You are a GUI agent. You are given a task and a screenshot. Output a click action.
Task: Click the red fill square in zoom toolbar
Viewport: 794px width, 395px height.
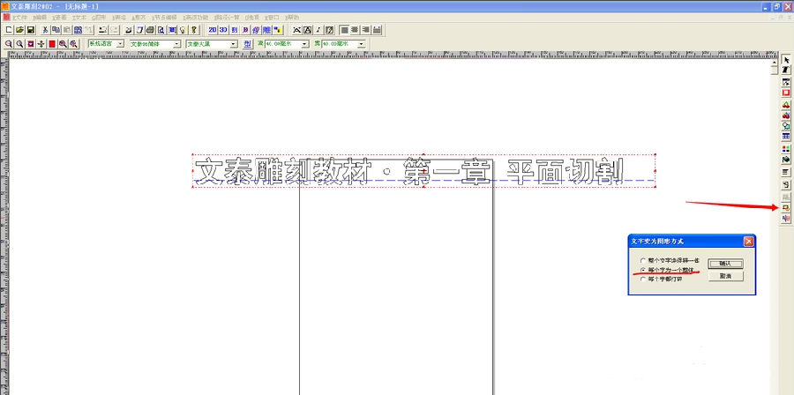(52, 44)
